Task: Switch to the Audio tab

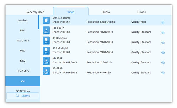Action: [x=106, y=12]
